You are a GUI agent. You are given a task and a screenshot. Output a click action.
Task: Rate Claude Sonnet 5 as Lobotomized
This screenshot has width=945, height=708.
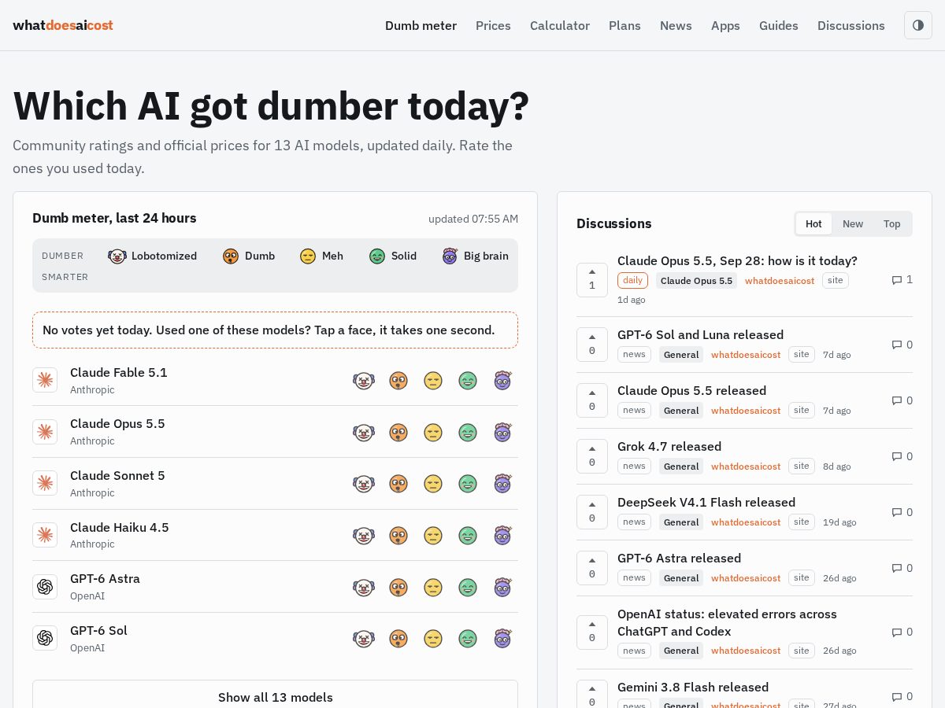363,484
